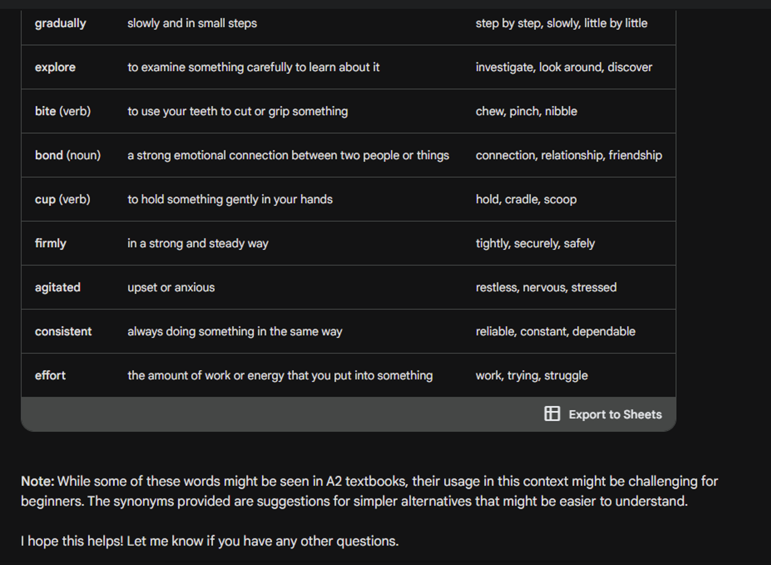Image resolution: width=771 pixels, height=565 pixels.
Task: Click the "tightly, securely, safely" synonyms cell
Action: pyautogui.click(x=535, y=243)
